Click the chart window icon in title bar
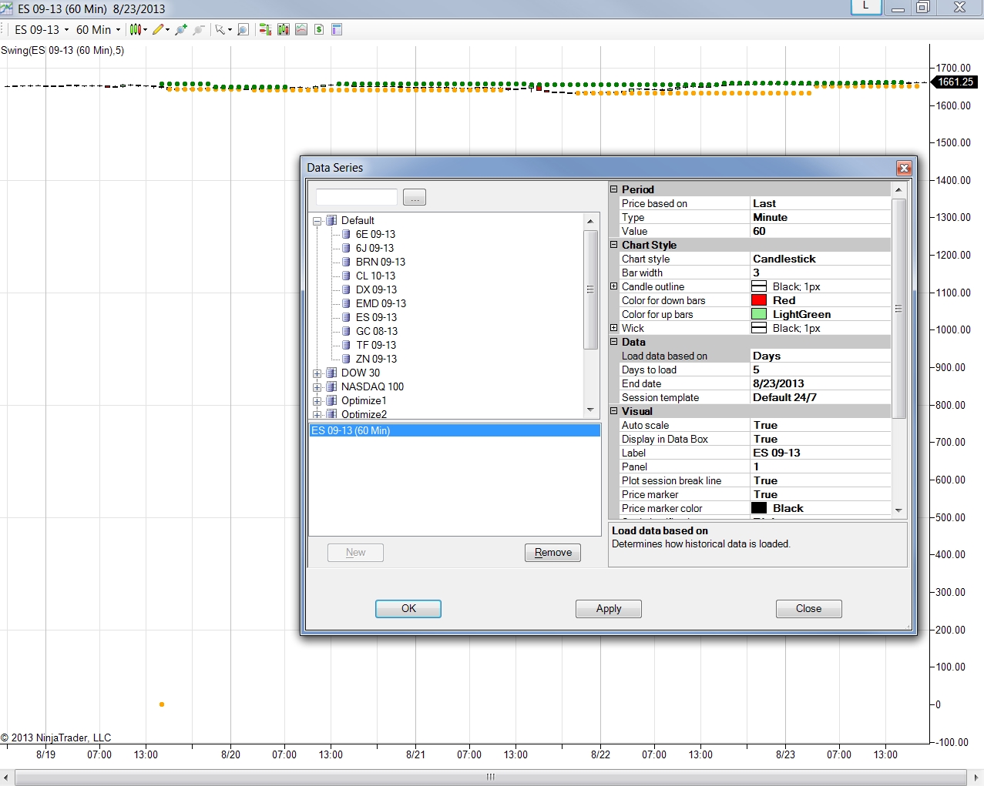The image size is (984, 786). coord(7,8)
